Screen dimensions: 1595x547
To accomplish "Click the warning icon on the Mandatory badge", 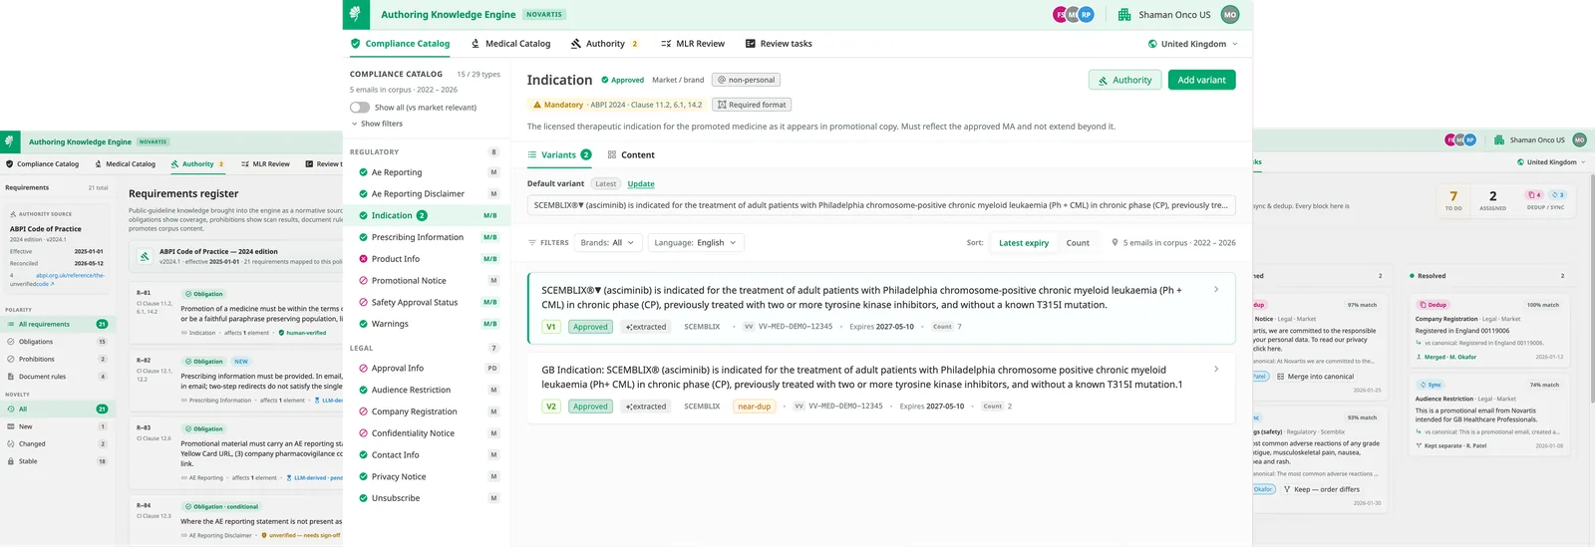I will click(536, 105).
